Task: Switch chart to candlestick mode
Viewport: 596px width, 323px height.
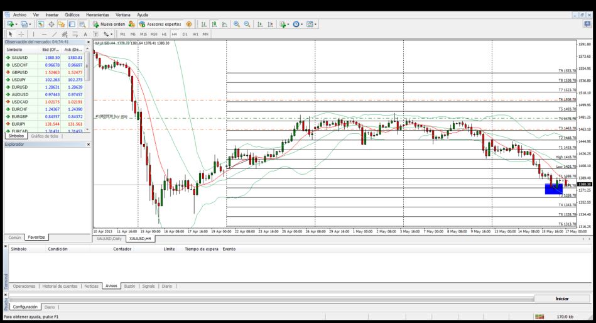Action: click(214, 24)
